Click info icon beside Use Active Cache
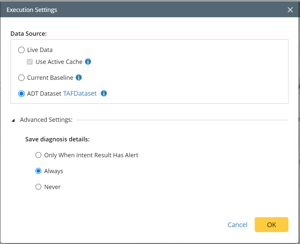Screen dimensions: 300x244 (88, 62)
